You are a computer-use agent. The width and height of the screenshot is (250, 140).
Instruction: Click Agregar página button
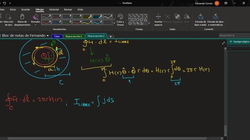pyautogui.click(x=239, y=42)
